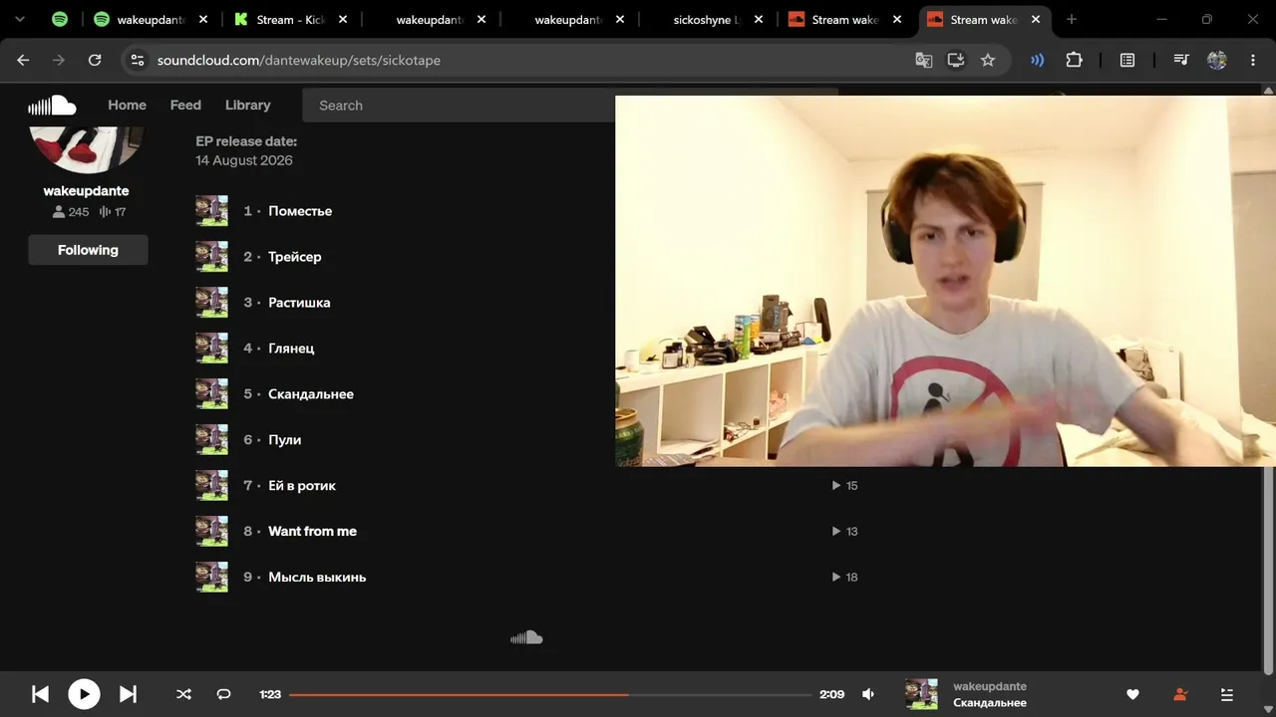Skip to previous track in player
Screen dimensions: 1276x717
coord(40,694)
